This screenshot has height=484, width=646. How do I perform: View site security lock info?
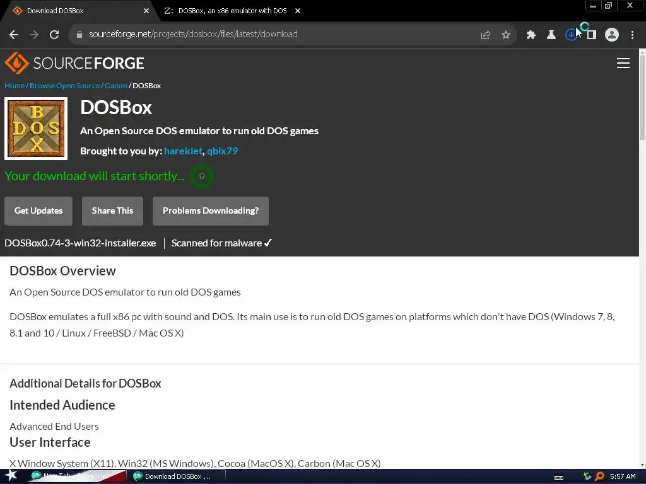[79, 35]
